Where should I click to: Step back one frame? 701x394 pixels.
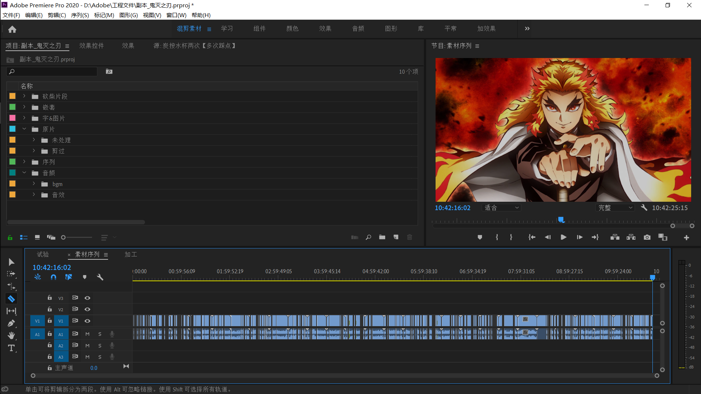click(548, 237)
